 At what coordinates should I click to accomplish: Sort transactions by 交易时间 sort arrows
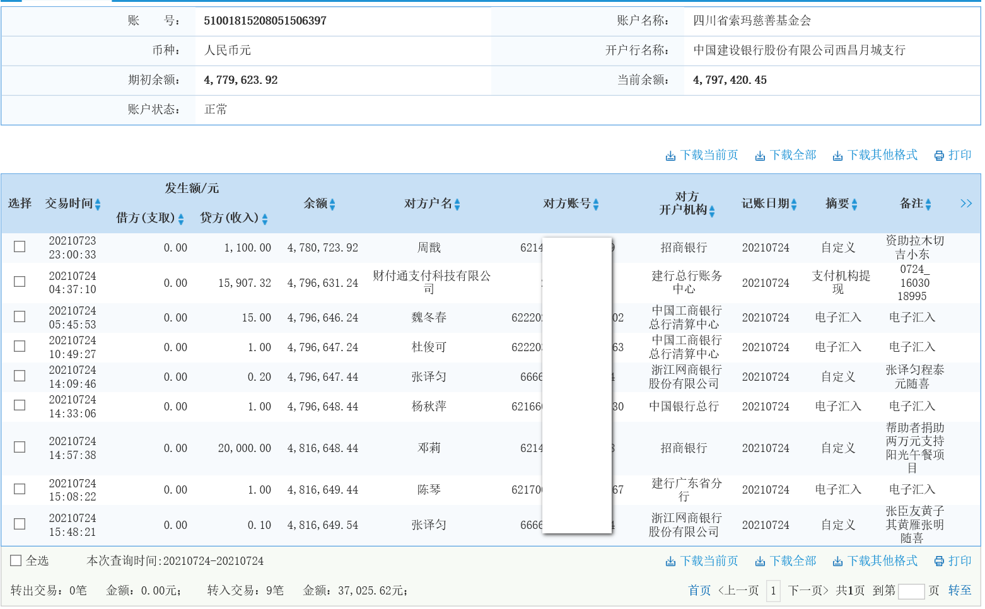[98, 204]
